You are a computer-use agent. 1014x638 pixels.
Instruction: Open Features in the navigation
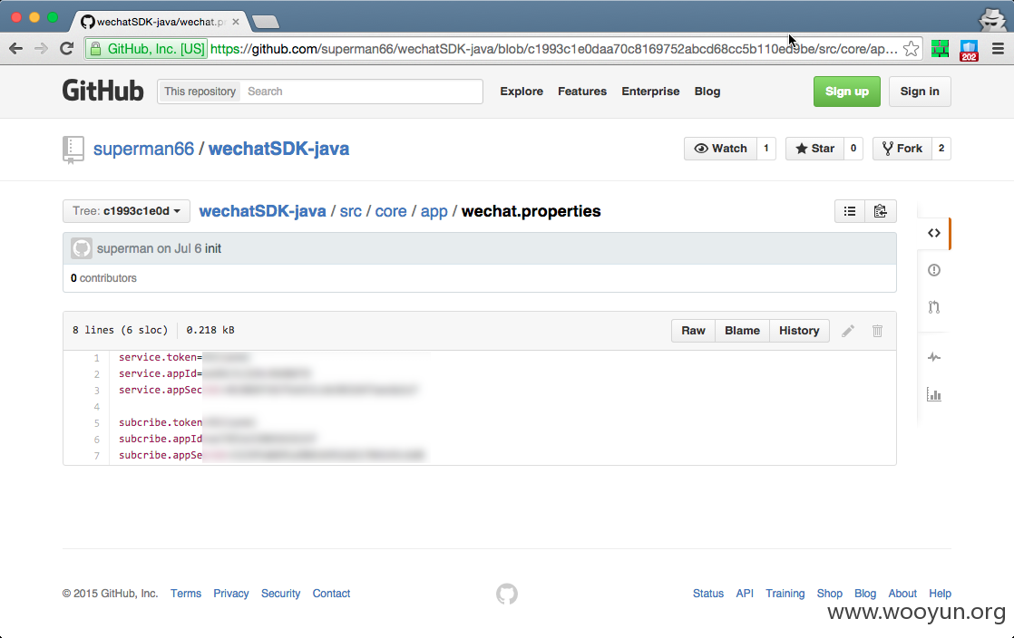tap(582, 92)
